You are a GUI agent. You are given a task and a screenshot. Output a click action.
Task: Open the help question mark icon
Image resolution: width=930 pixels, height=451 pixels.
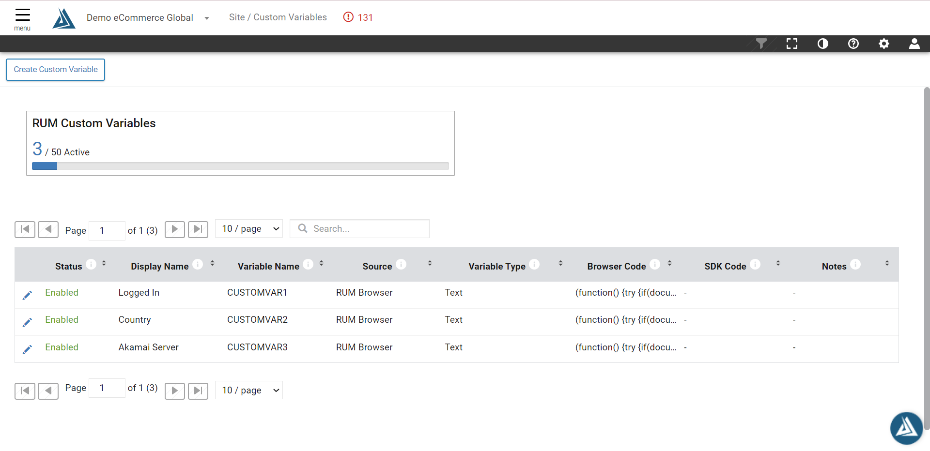(853, 44)
